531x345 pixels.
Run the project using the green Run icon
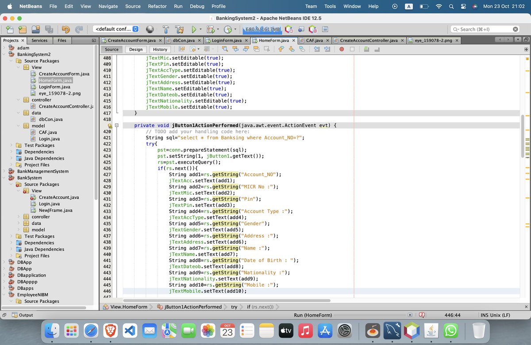194,29
